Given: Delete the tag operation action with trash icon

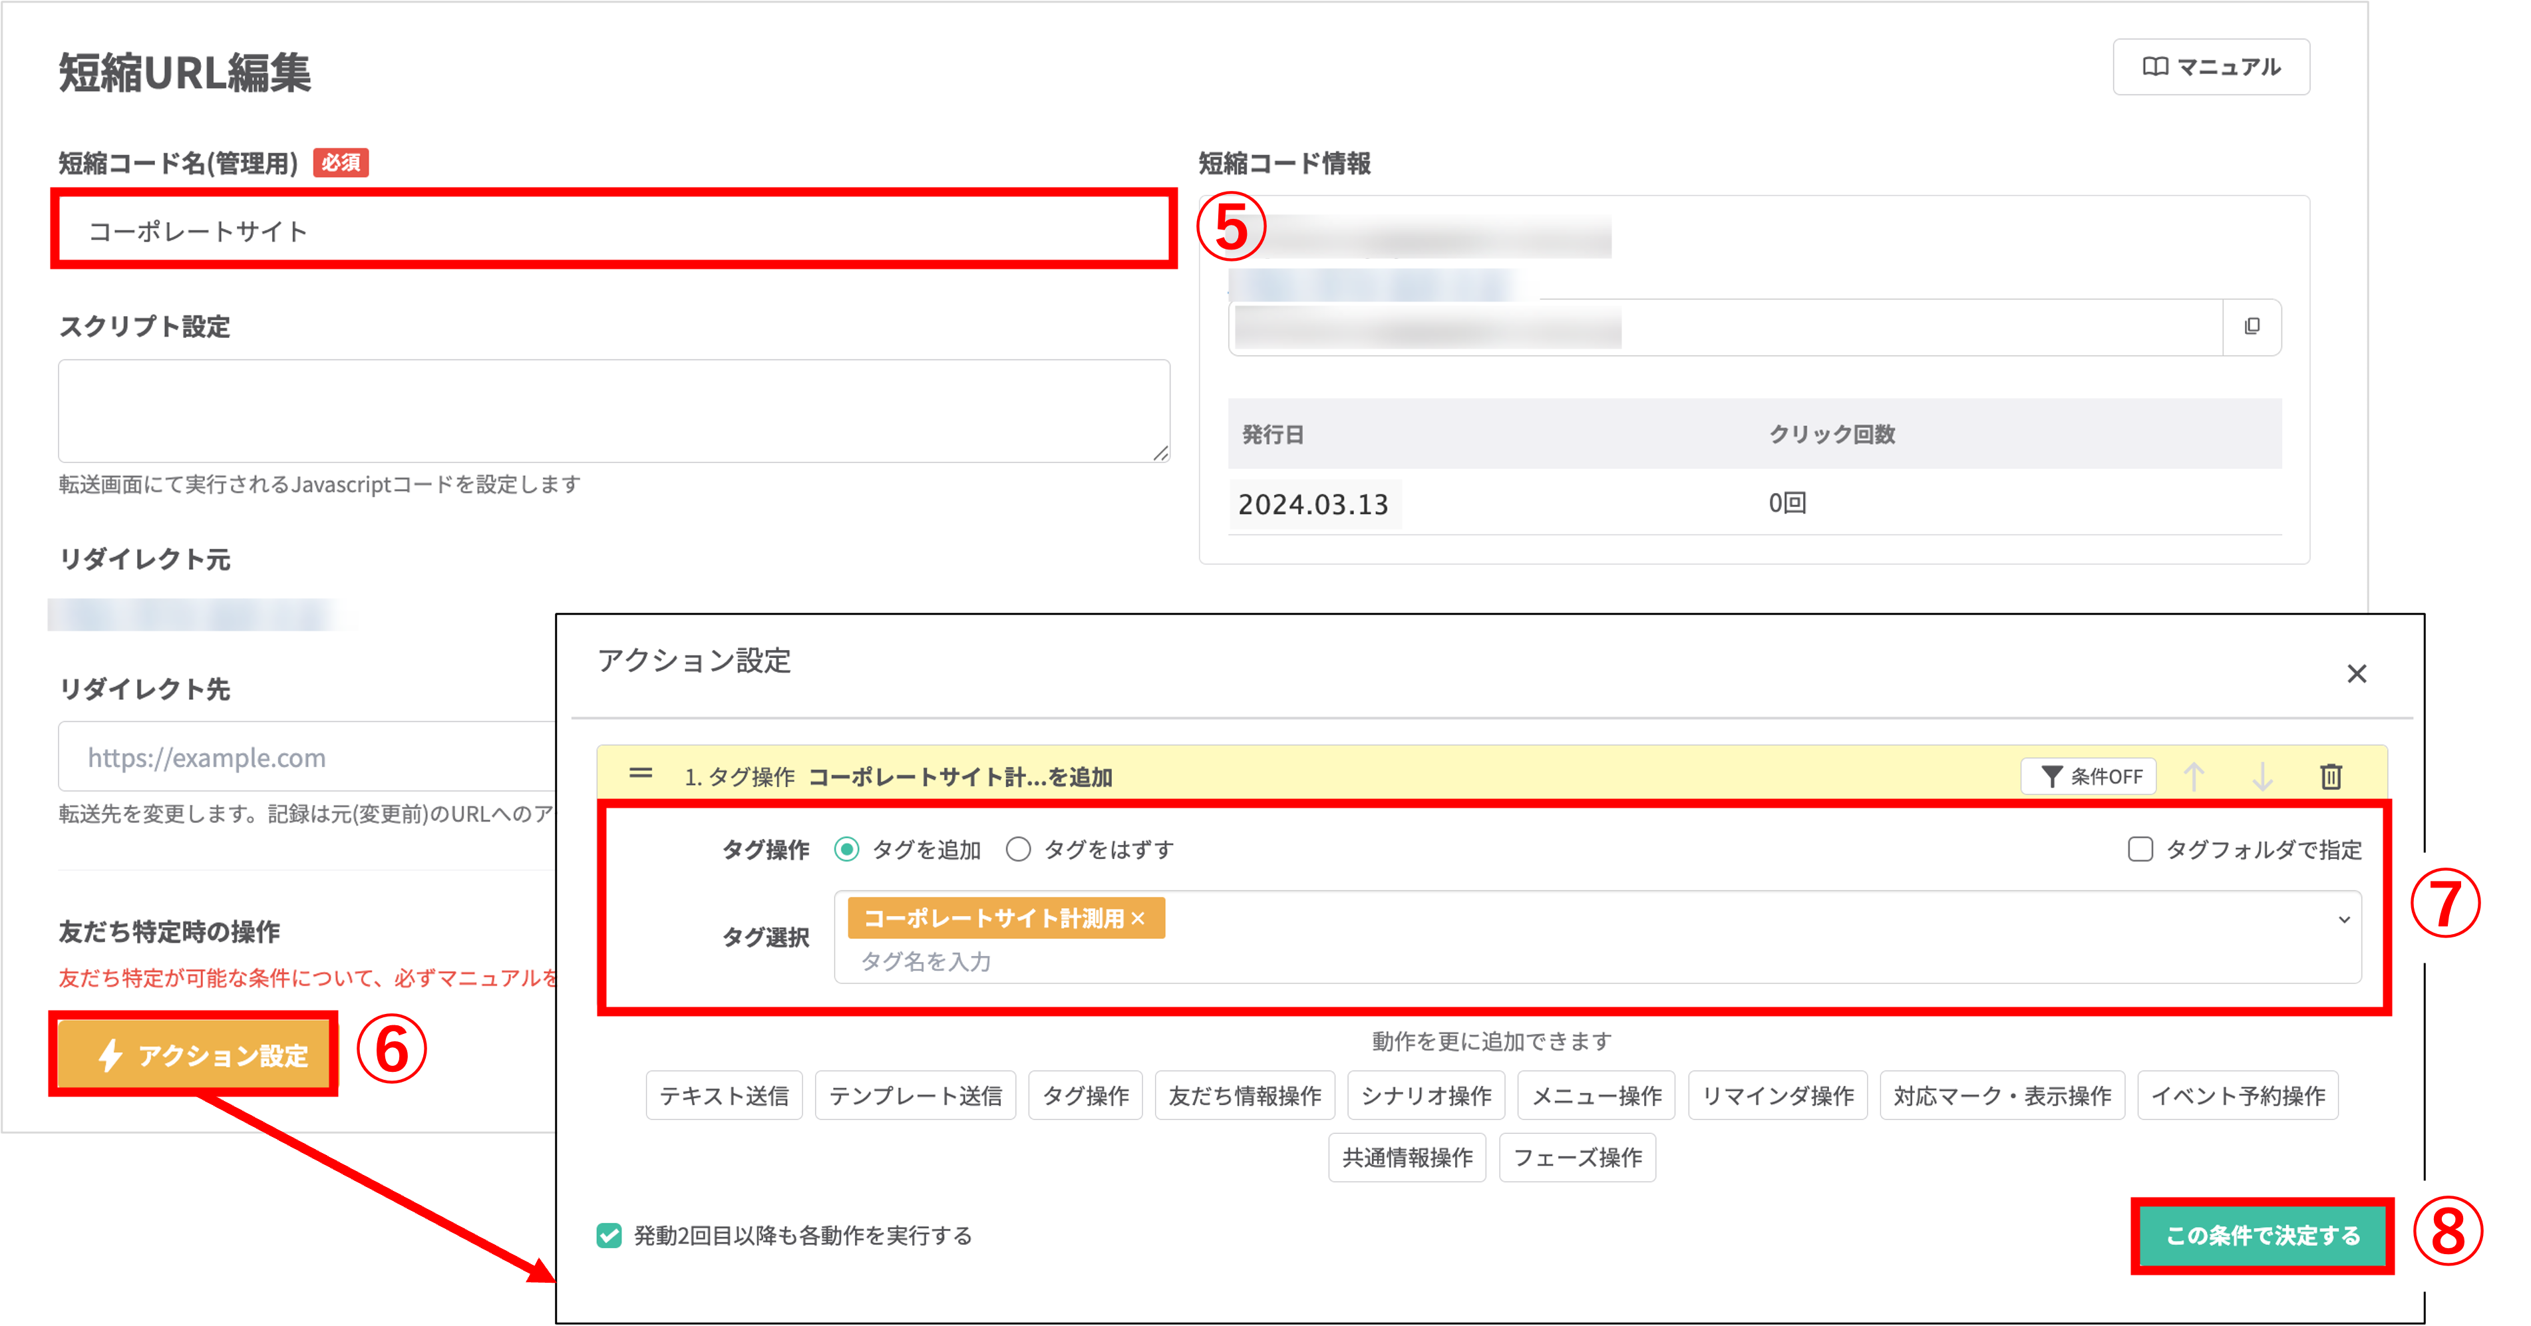Looking at the screenshot, I should coord(2331,777).
